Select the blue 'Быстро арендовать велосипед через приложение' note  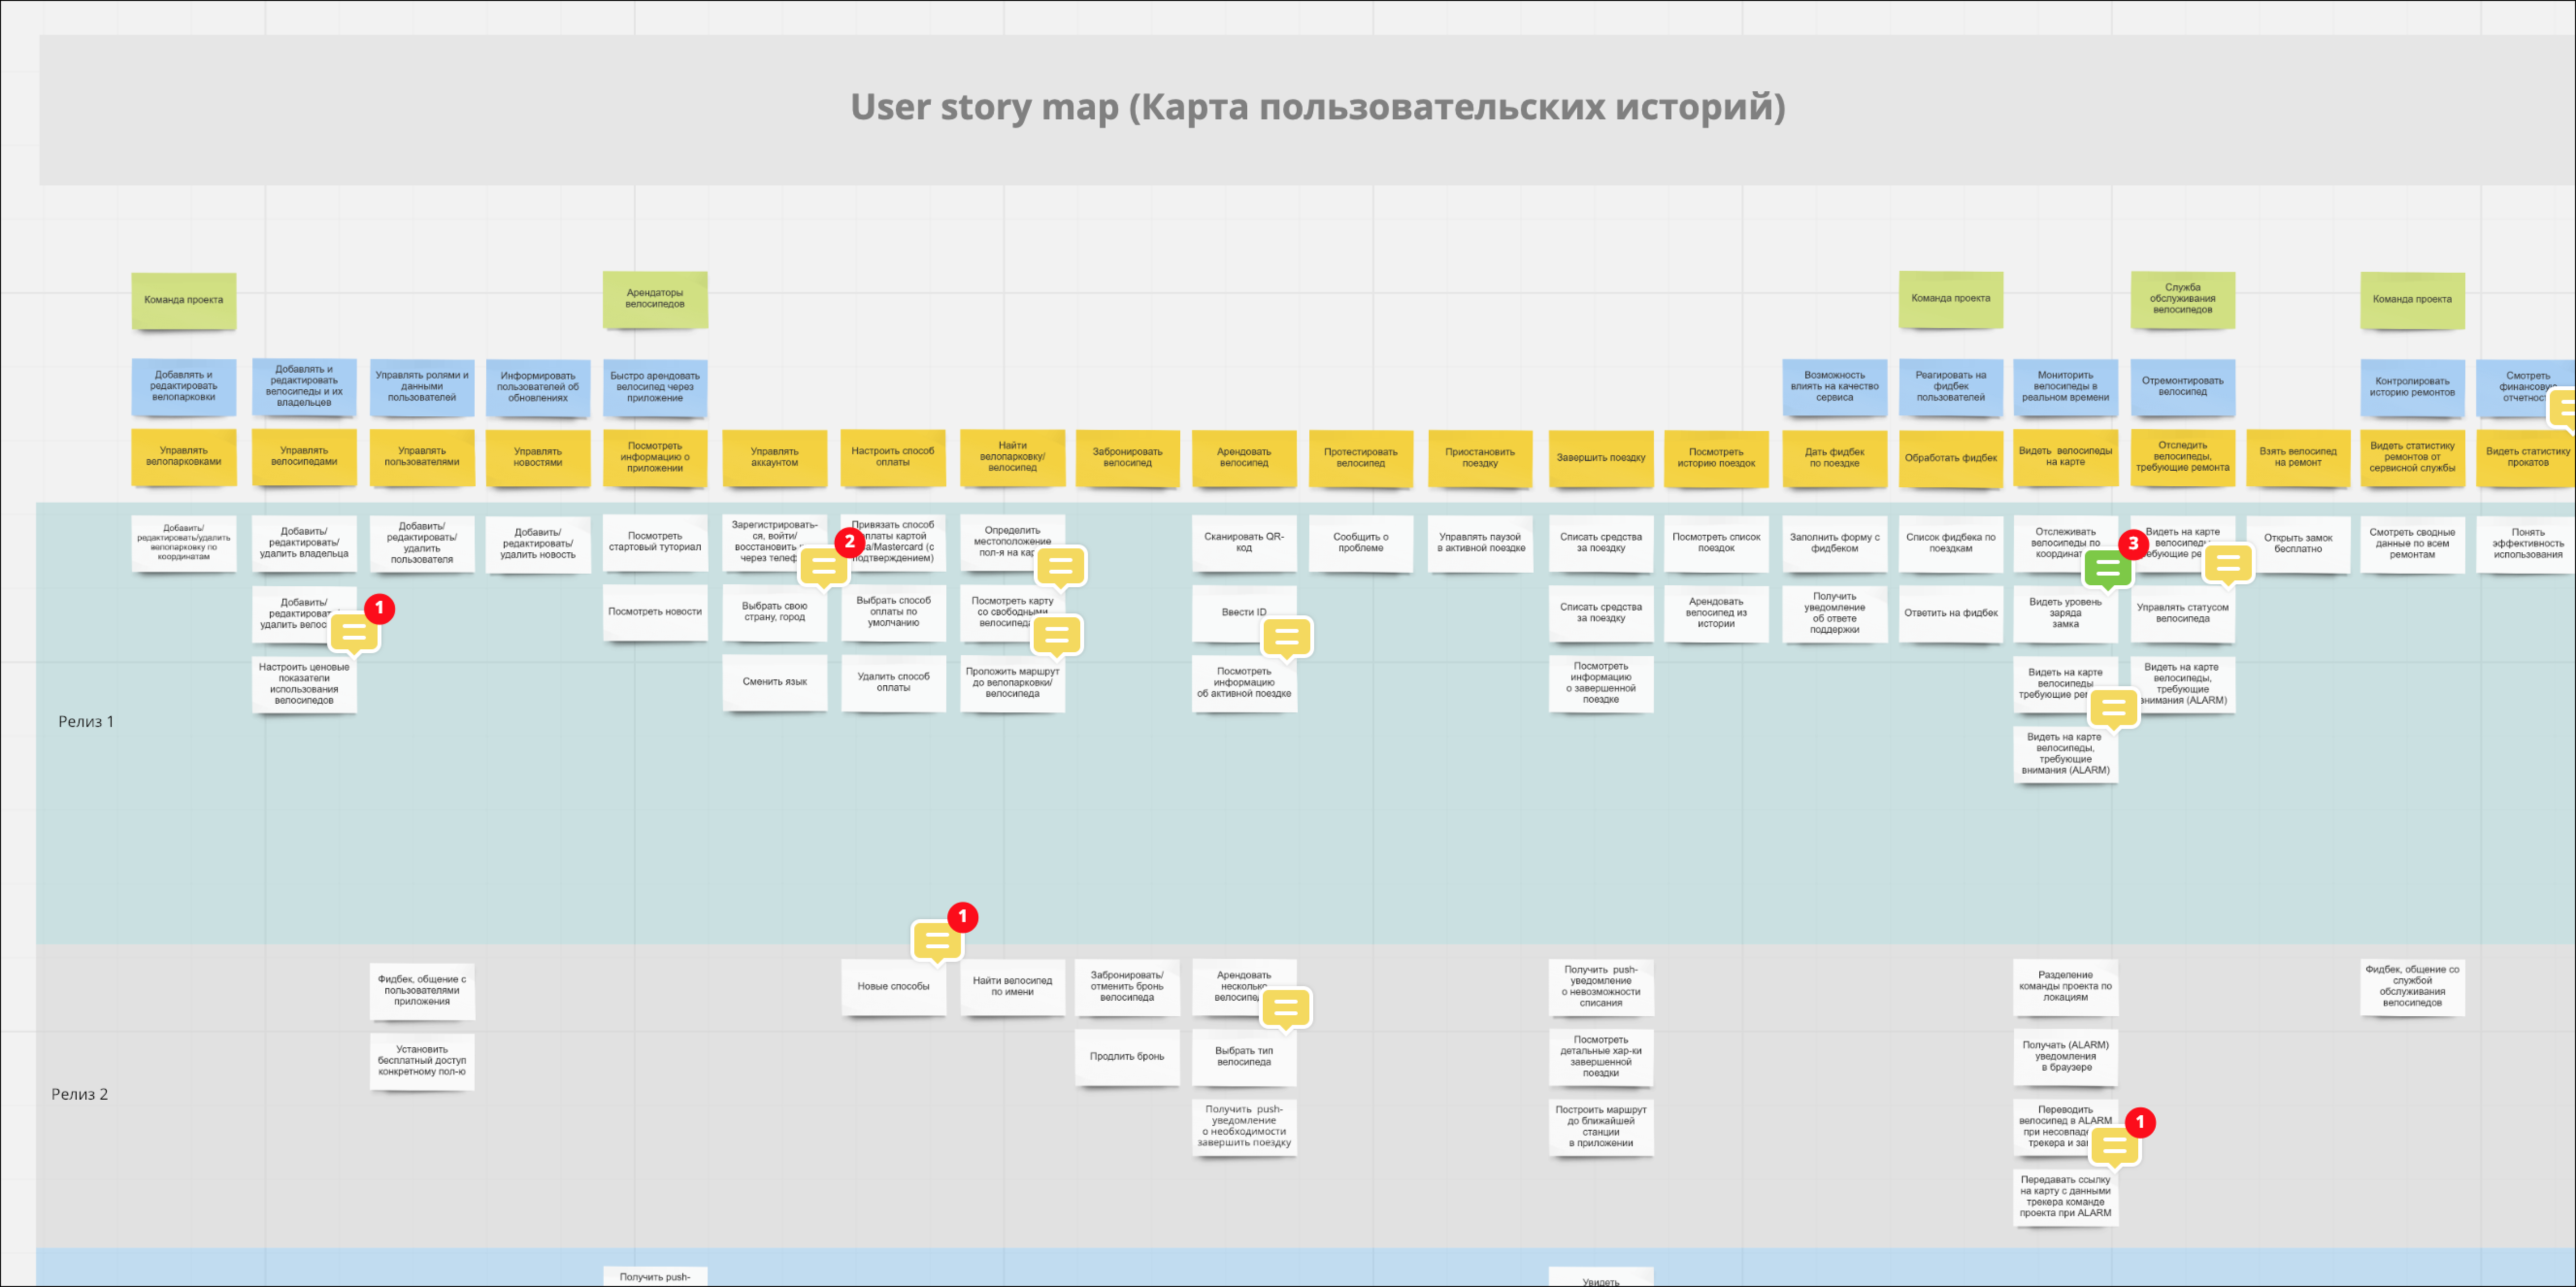click(x=655, y=388)
